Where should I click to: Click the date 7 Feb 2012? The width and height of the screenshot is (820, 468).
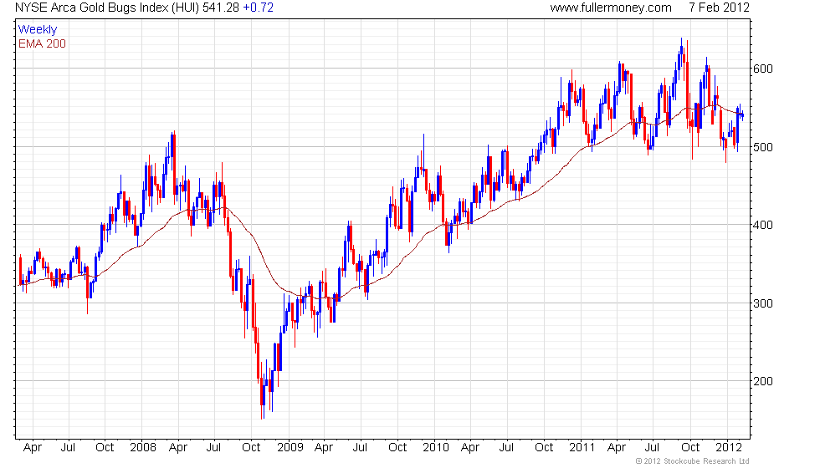click(719, 8)
